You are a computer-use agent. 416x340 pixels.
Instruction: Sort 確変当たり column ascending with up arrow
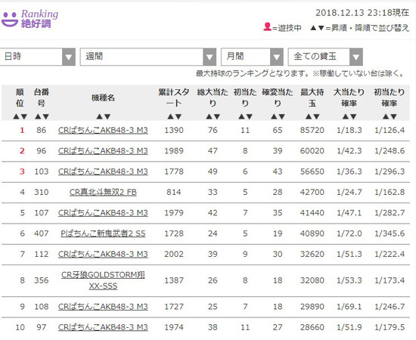coord(274,116)
